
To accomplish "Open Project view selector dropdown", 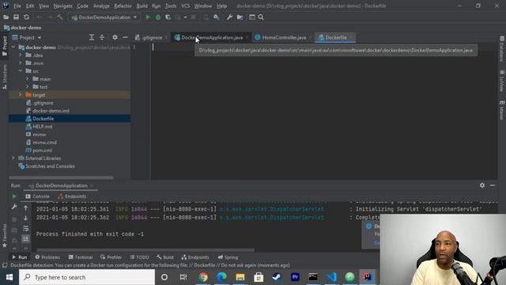I will (27, 37).
